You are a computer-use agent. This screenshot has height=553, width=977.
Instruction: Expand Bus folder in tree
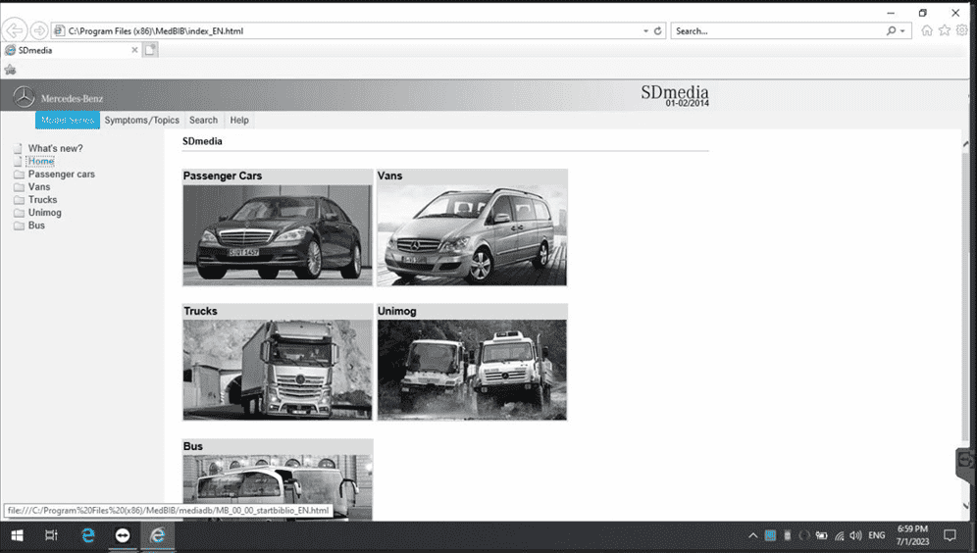pos(36,226)
